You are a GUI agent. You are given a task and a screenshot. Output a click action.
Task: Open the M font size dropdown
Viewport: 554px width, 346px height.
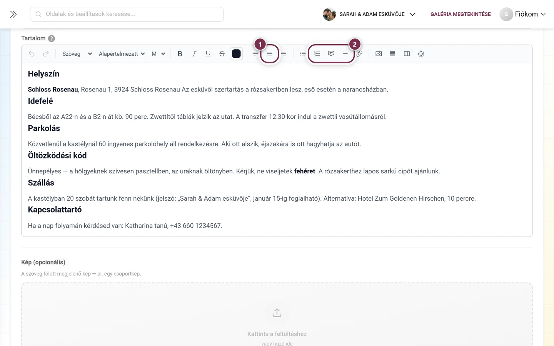[x=158, y=54]
